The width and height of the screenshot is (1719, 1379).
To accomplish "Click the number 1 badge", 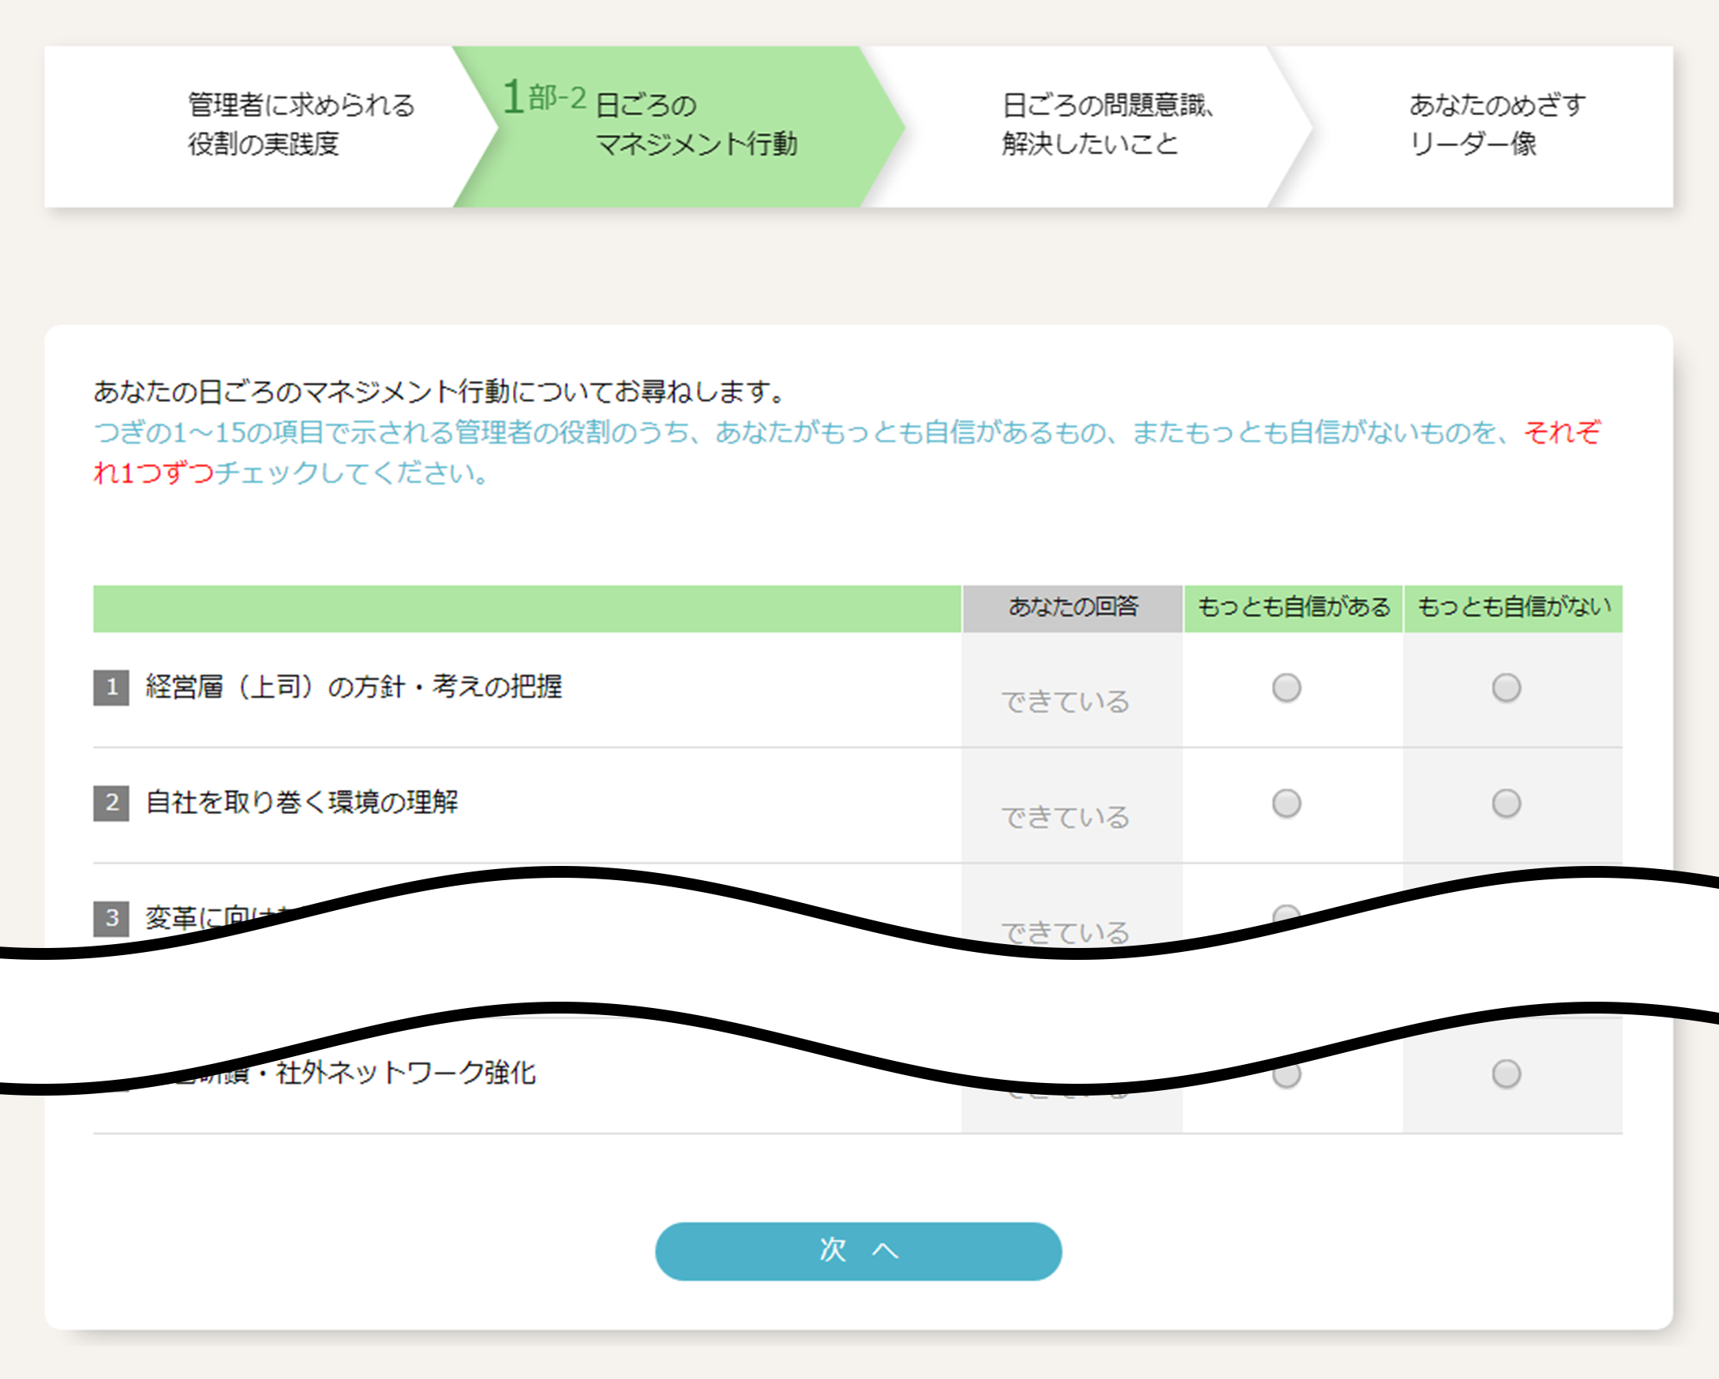I will click(110, 687).
